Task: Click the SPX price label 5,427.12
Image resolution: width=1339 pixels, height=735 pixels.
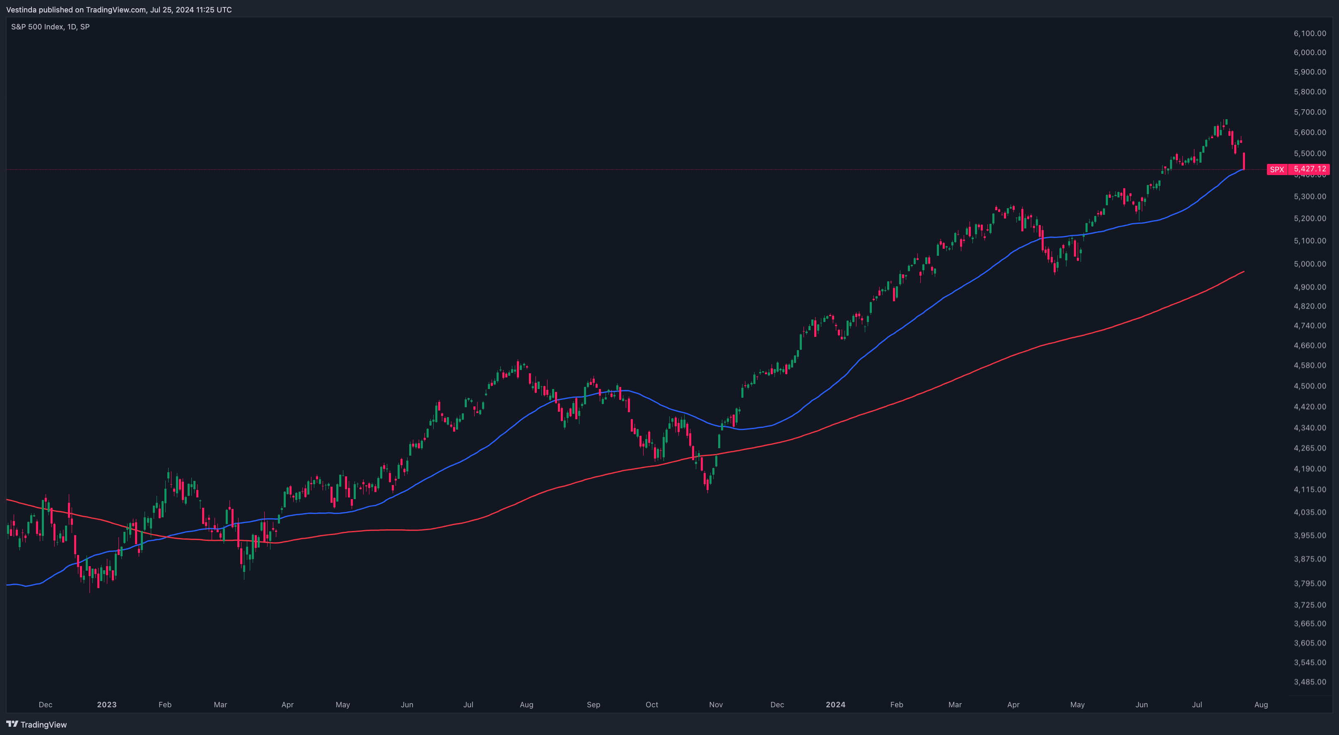Action: (1309, 169)
